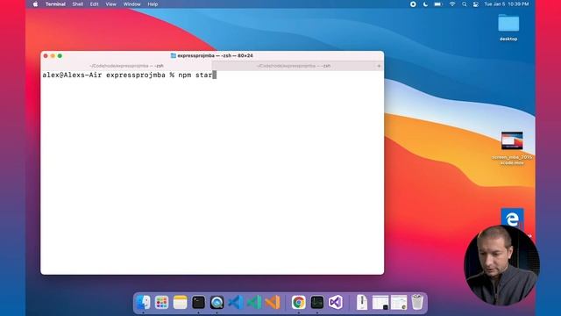The width and height of the screenshot is (561, 316).
Task: Open the Help menu
Action: point(153,4)
